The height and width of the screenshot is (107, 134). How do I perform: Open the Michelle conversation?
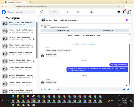pos(18,76)
